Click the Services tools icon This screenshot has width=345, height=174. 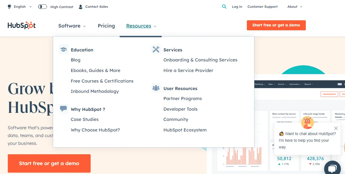156,49
